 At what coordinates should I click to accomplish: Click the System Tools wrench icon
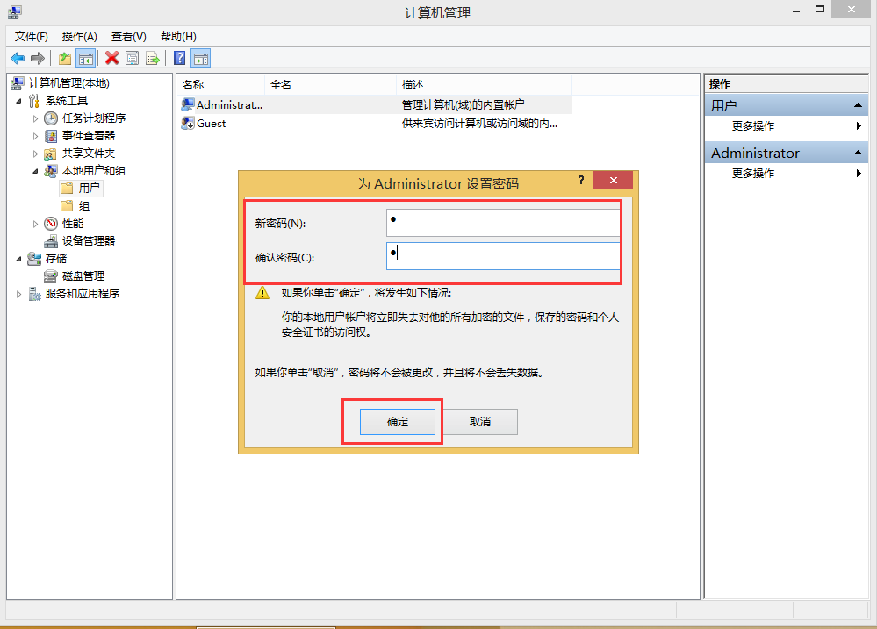coord(34,101)
